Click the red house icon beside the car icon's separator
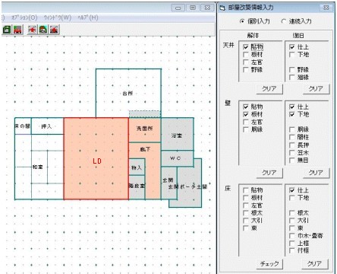337x274 pixels. pyautogui.click(x=32, y=30)
